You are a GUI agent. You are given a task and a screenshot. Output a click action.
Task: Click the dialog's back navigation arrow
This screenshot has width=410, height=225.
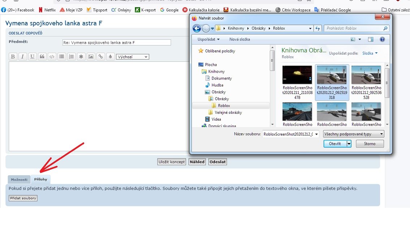click(197, 28)
